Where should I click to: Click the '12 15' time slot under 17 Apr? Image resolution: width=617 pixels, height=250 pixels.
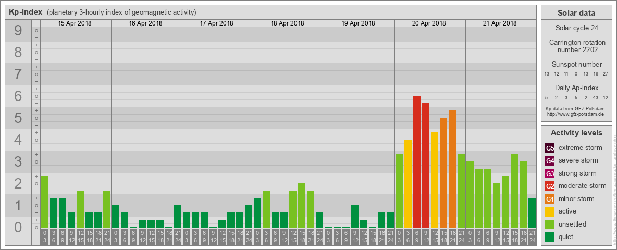222,237
